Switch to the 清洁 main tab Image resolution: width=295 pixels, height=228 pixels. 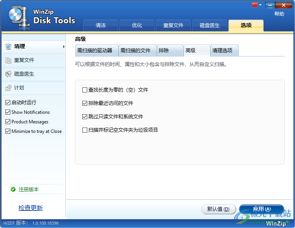101,25
